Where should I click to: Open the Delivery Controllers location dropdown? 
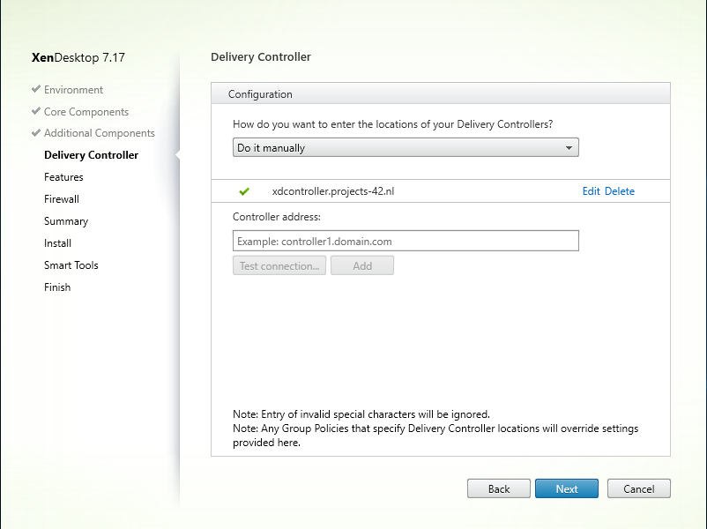pos(406,147)
